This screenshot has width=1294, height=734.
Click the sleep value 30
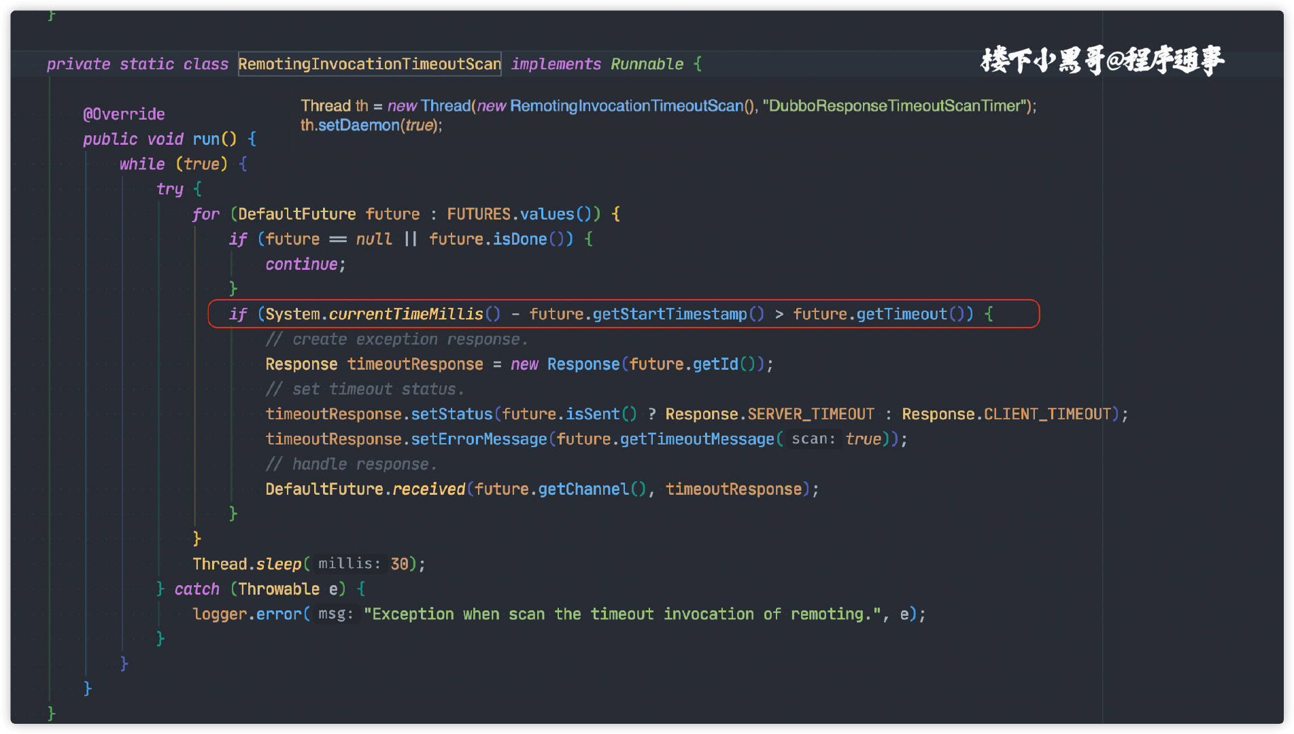tap(399, 564)
